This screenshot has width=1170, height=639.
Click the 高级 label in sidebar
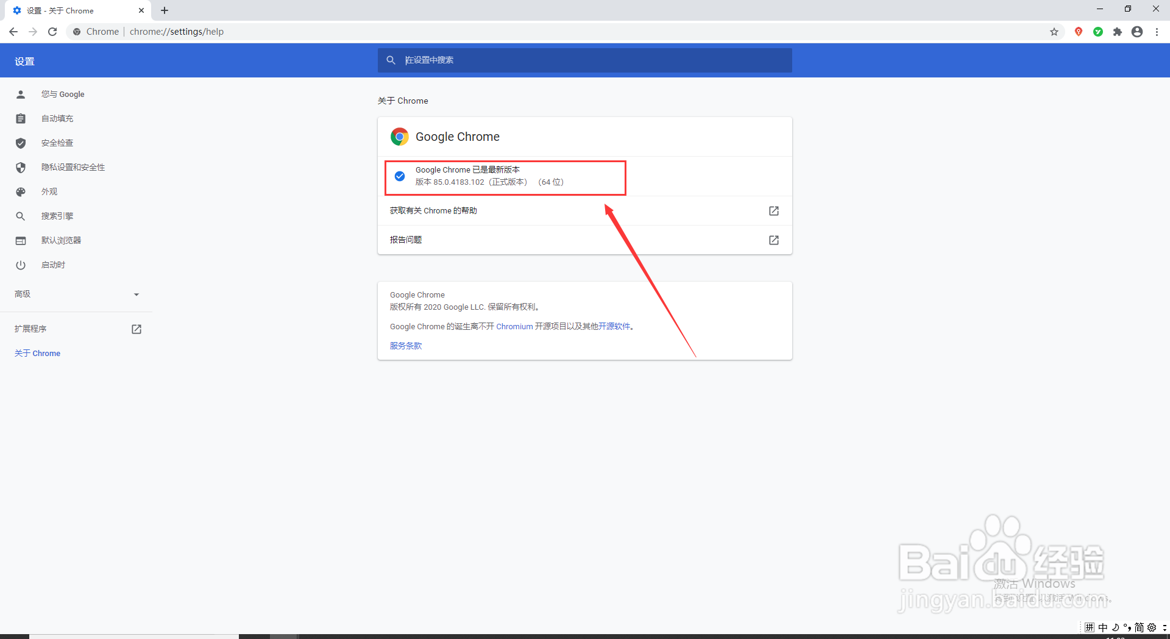[23, 294]
